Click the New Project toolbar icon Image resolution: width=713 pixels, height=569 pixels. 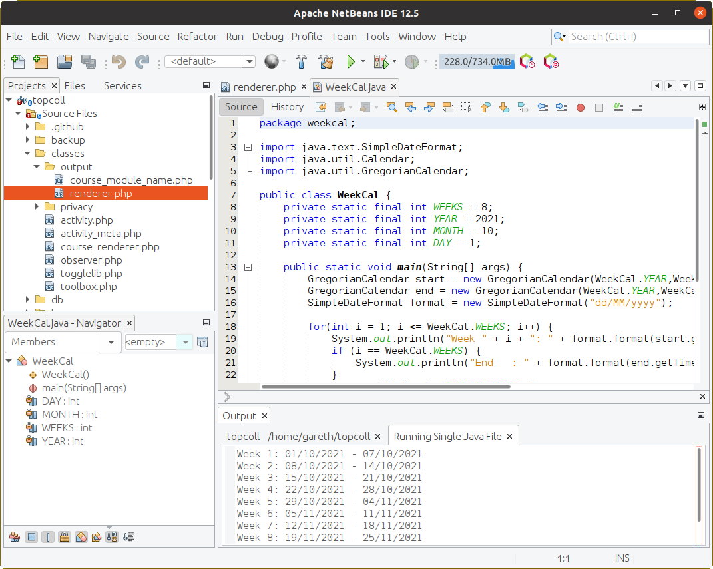(x=41, y=61)
